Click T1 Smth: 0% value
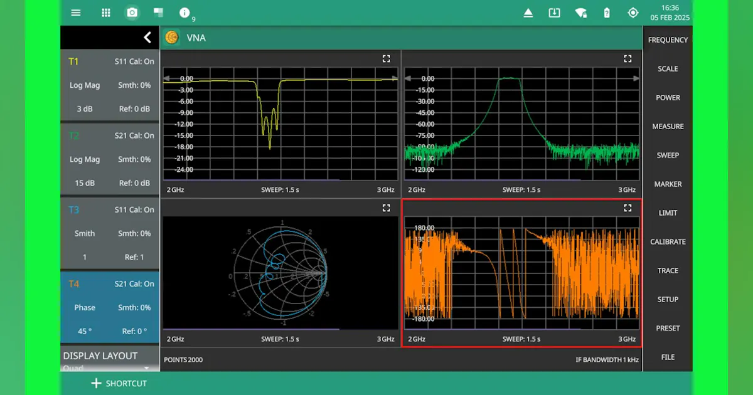The width and height of the screenshot is (753, 395). [x=134, y=85]
